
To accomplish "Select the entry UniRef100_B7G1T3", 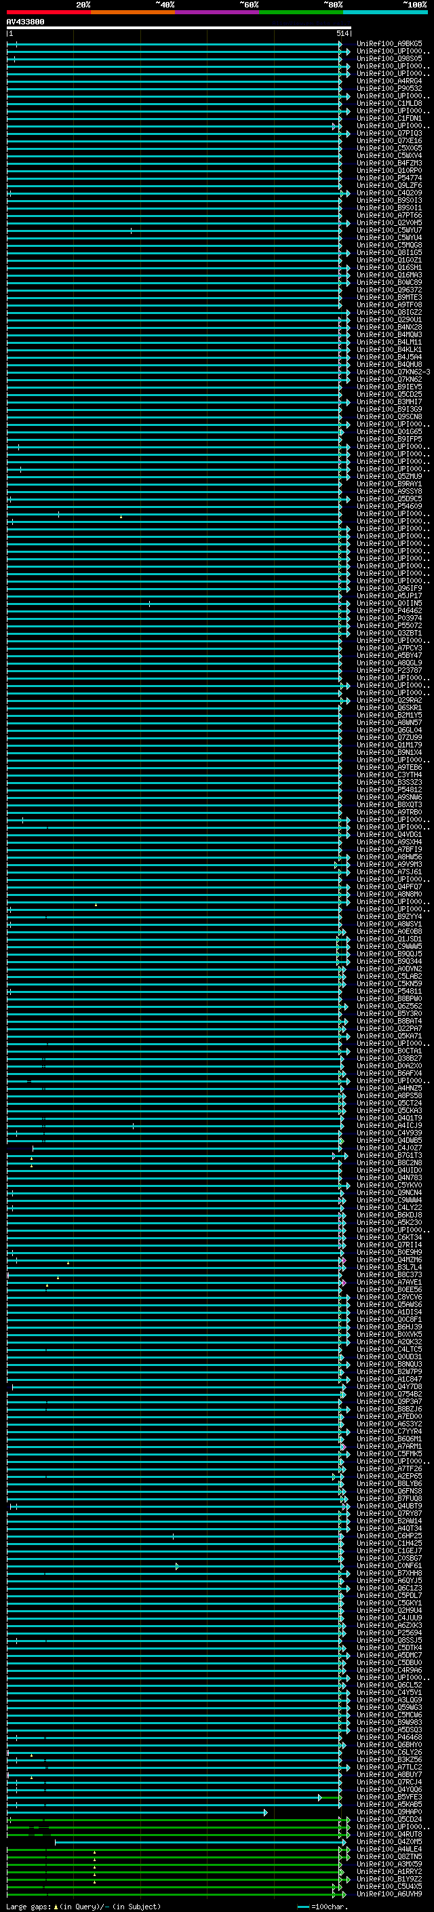I will [389, 1155].
